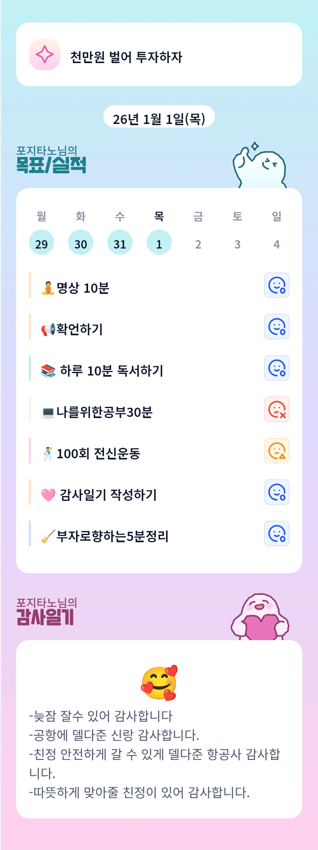Toggle 하루 10분 독서하기 status face
The width and height of the screenshot is (318, 850).
pos(276,368)
